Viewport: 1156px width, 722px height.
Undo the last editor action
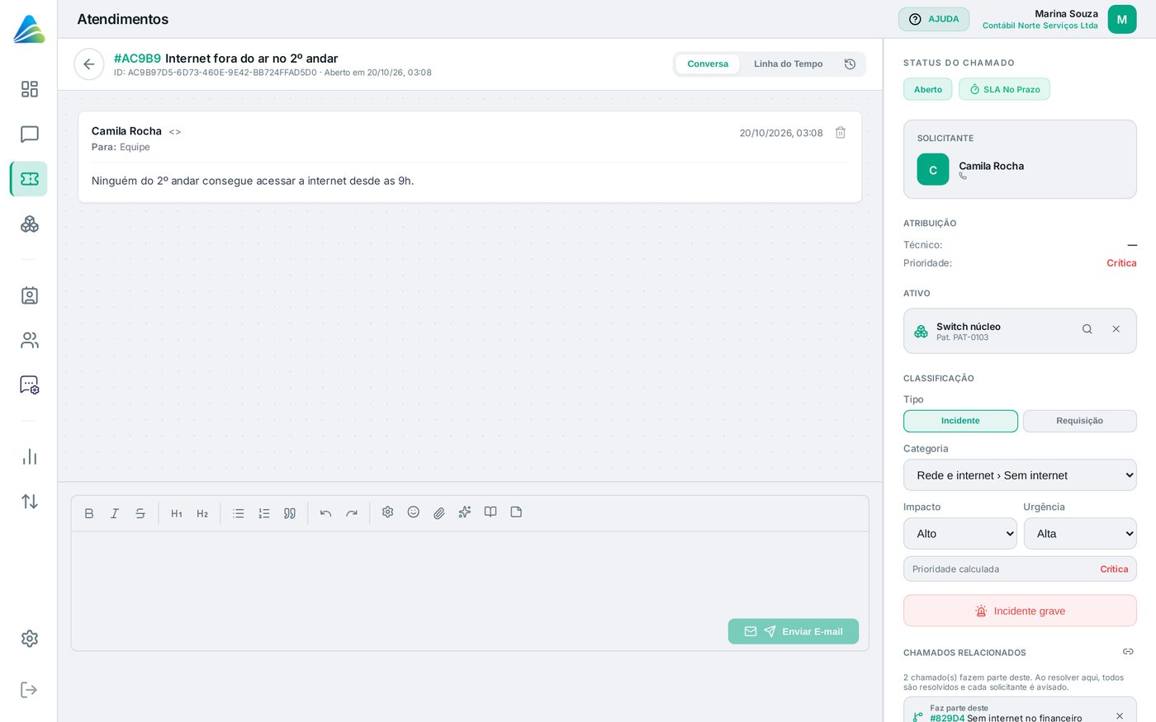pyautogui.click(x=326, y=513)
